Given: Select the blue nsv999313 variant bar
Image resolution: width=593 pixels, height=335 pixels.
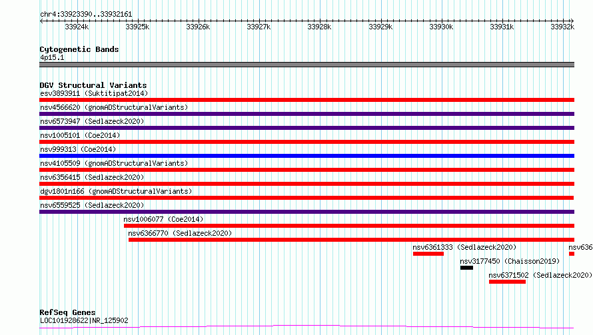Looking at the screenshot, I should 306,156.
